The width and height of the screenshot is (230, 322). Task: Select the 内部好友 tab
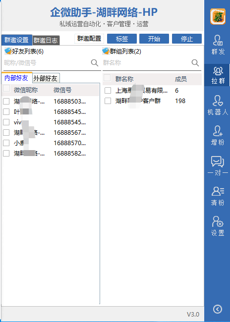[x=17, y=78]
